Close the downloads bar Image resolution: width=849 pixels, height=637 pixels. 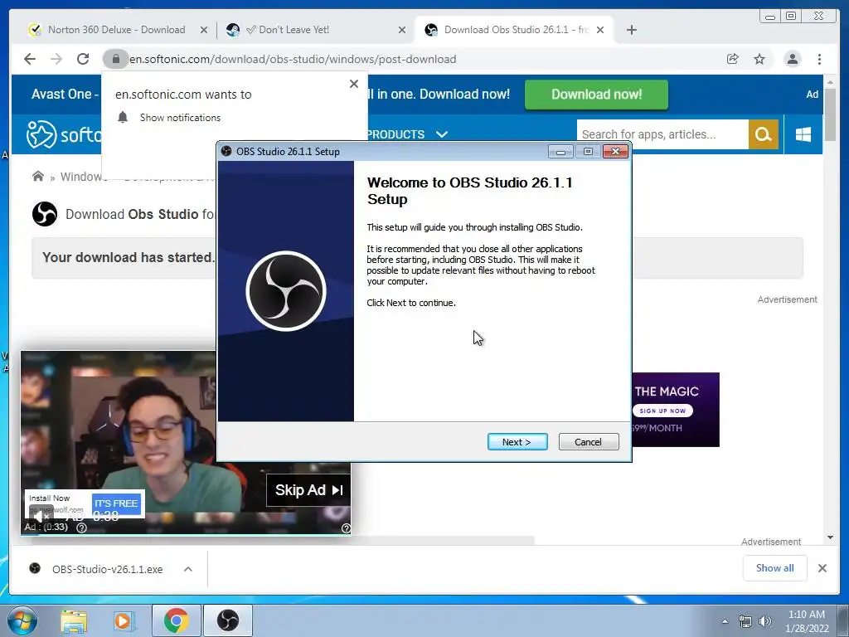click(822, 568)
